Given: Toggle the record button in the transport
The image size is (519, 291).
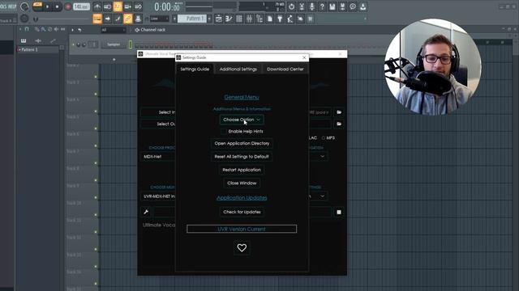Looking at the screenshot, I should pos(67,6).
